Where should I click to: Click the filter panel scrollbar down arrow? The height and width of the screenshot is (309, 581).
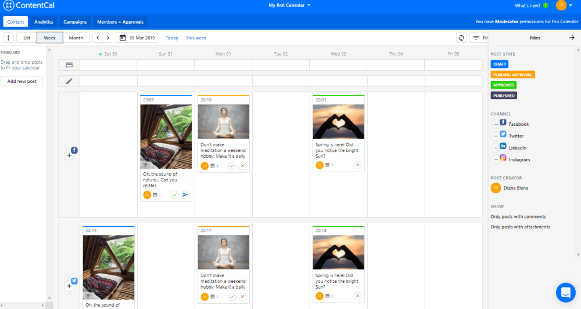click(x=578, y=255)
